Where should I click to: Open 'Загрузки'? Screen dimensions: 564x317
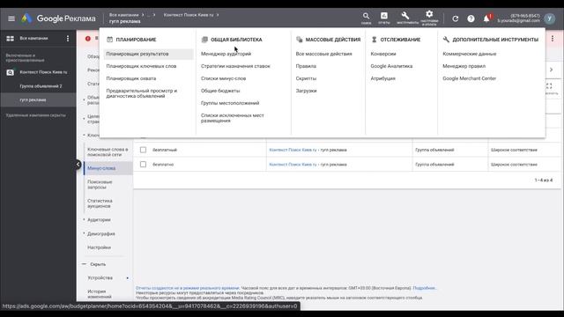point(306,91)
